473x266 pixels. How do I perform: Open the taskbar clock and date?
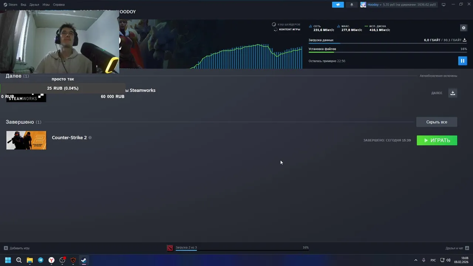pos(462,260)
